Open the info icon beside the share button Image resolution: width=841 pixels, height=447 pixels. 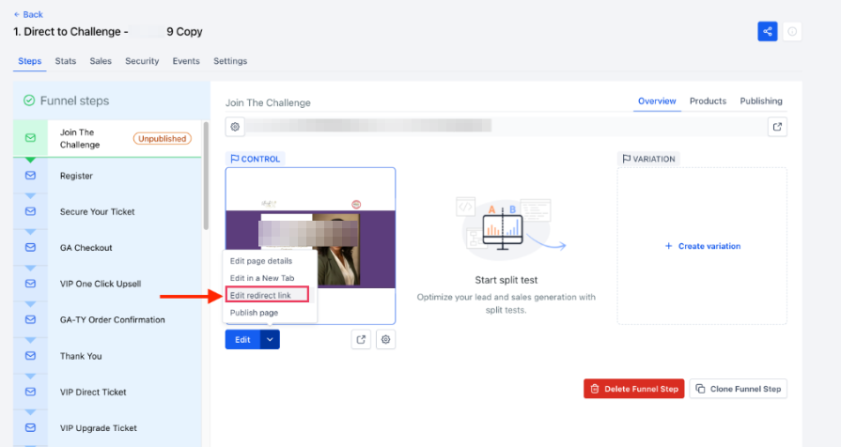pyautogui.click(x=791, y=32)
